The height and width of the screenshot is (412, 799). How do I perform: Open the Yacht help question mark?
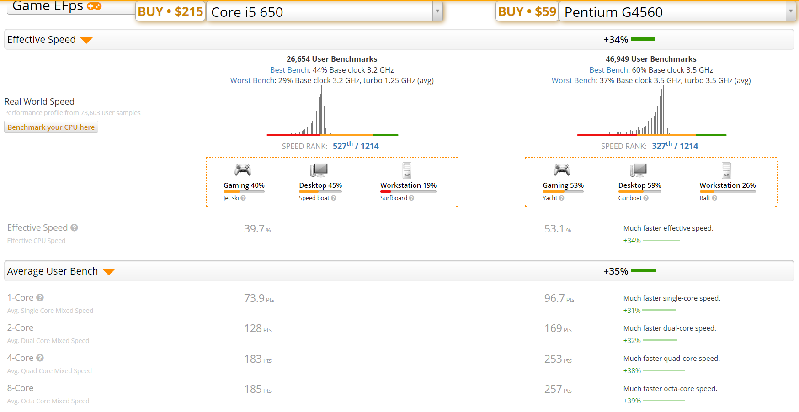pos(561,198)
